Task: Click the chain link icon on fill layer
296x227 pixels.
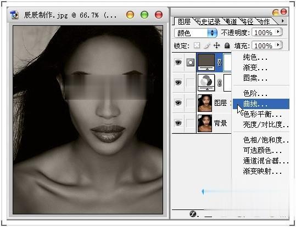Action: click(x=219, y=63)
